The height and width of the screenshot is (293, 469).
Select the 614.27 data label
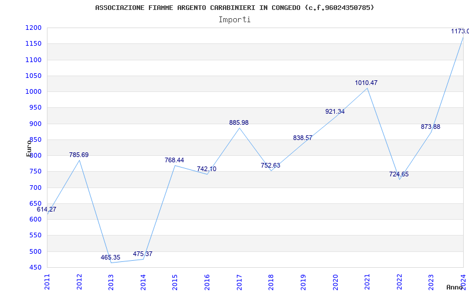pyautogui.click(x=46, y=209)
